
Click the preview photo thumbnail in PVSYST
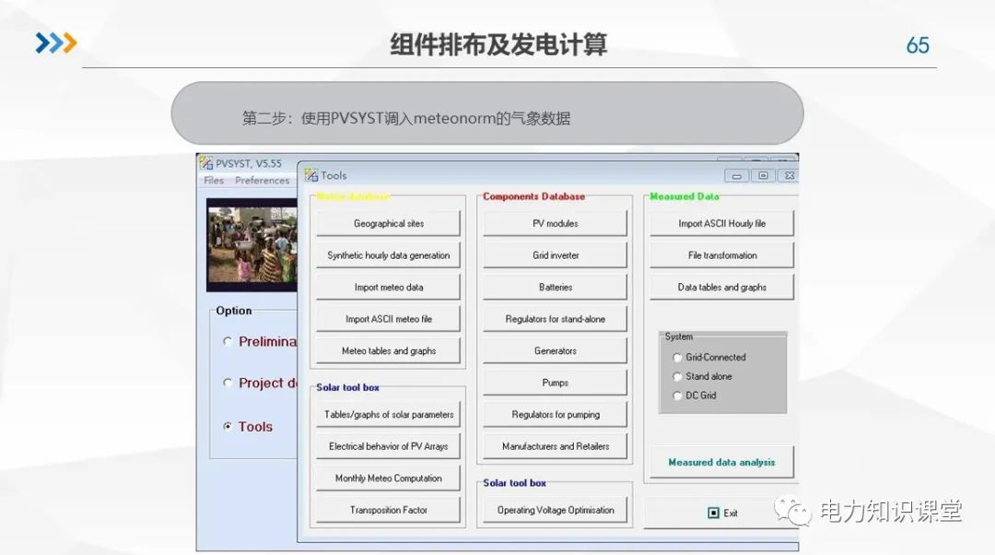click(x=251, y=242)
